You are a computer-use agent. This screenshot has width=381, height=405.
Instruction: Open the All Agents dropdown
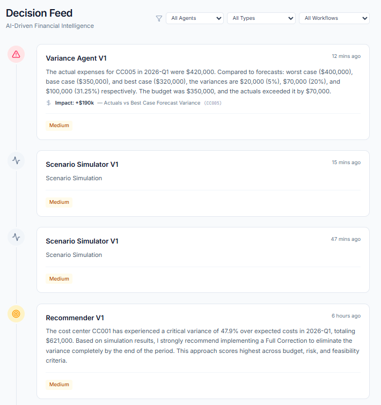click(x=195, y=18)
